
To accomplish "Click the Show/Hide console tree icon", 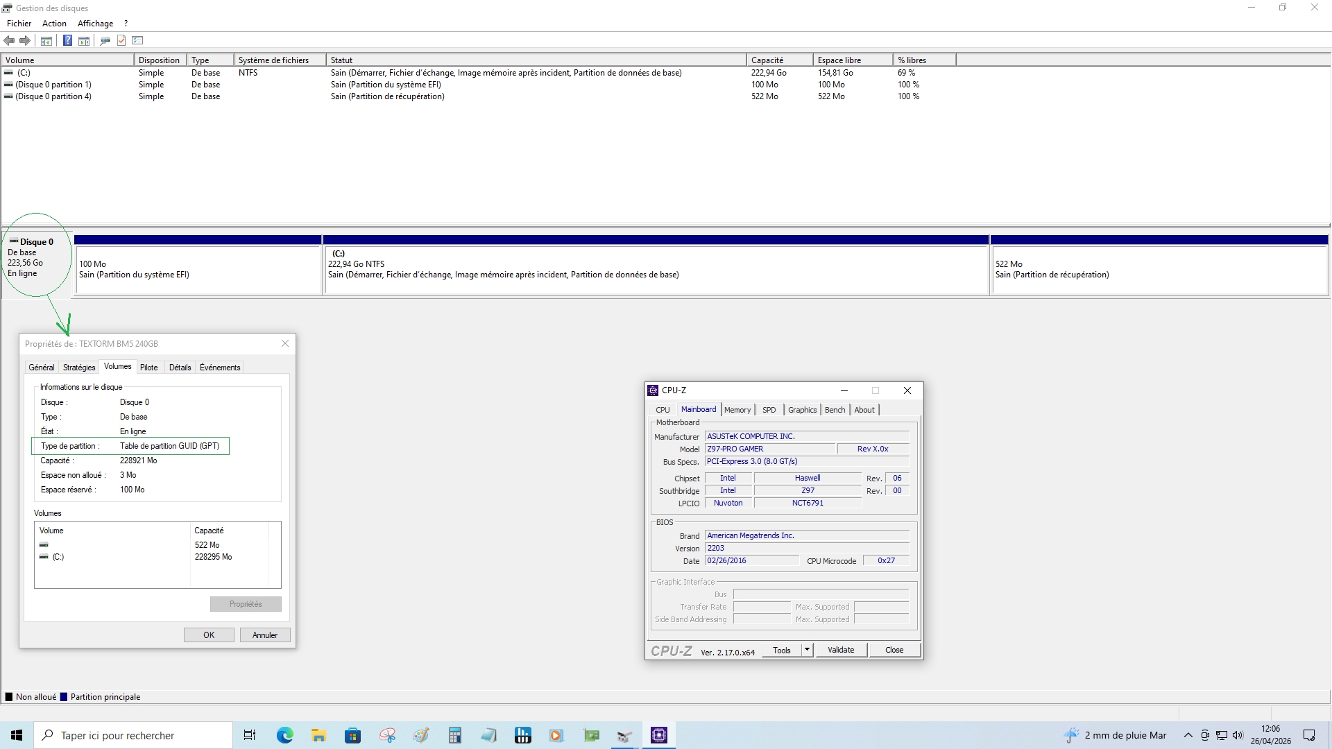I will [46, 40].
